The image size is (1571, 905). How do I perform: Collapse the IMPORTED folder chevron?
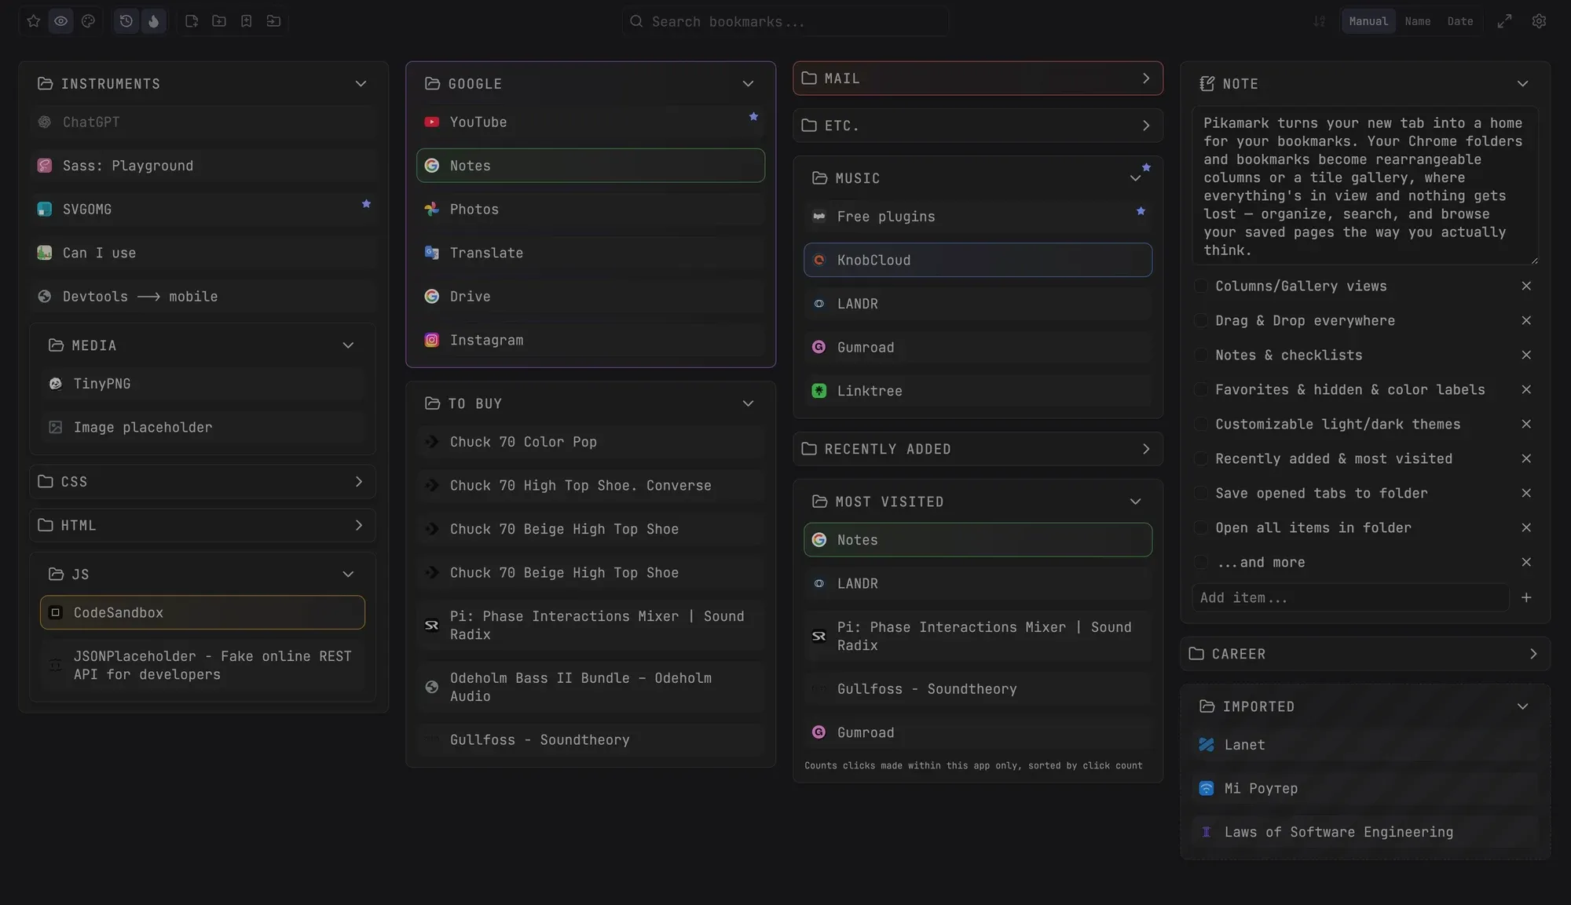[1522, 706]
